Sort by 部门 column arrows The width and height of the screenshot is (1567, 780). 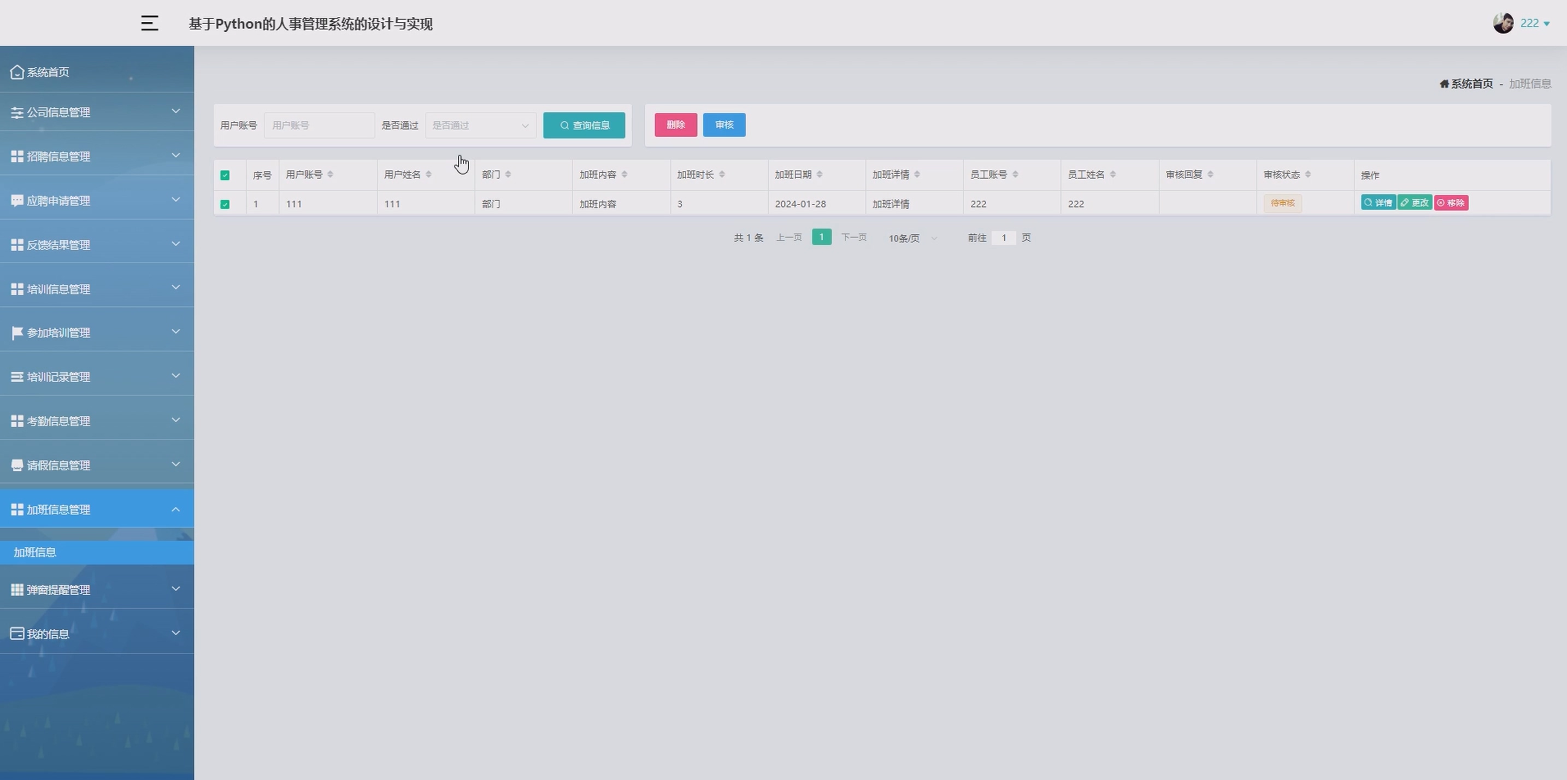pyautogui.click(x=508, y=174)
